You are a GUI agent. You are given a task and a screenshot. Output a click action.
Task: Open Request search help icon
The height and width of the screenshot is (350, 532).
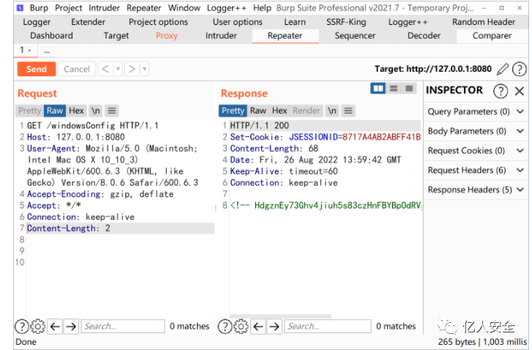[22, 327]
